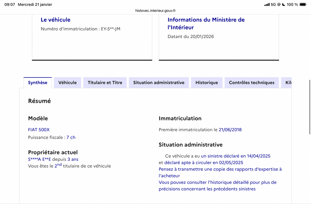This screenshot has height=204, width=311.
Task: Click the FIAT 500X model link
Action: pyautogui.click(x=39, y=130)
